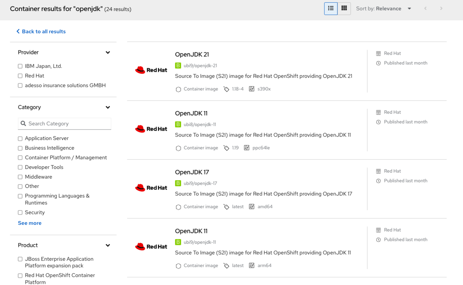Image resolution: width=463 pixels, height=285 pixels.
Task: Click the Container image hexagon icon on OpenJDK 21
Action: [178, 89]
